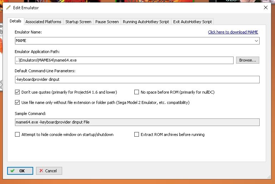This screenshot has width=275, height=184.
Task: Click the Emulator Application Path label
Action: point(37,52)
